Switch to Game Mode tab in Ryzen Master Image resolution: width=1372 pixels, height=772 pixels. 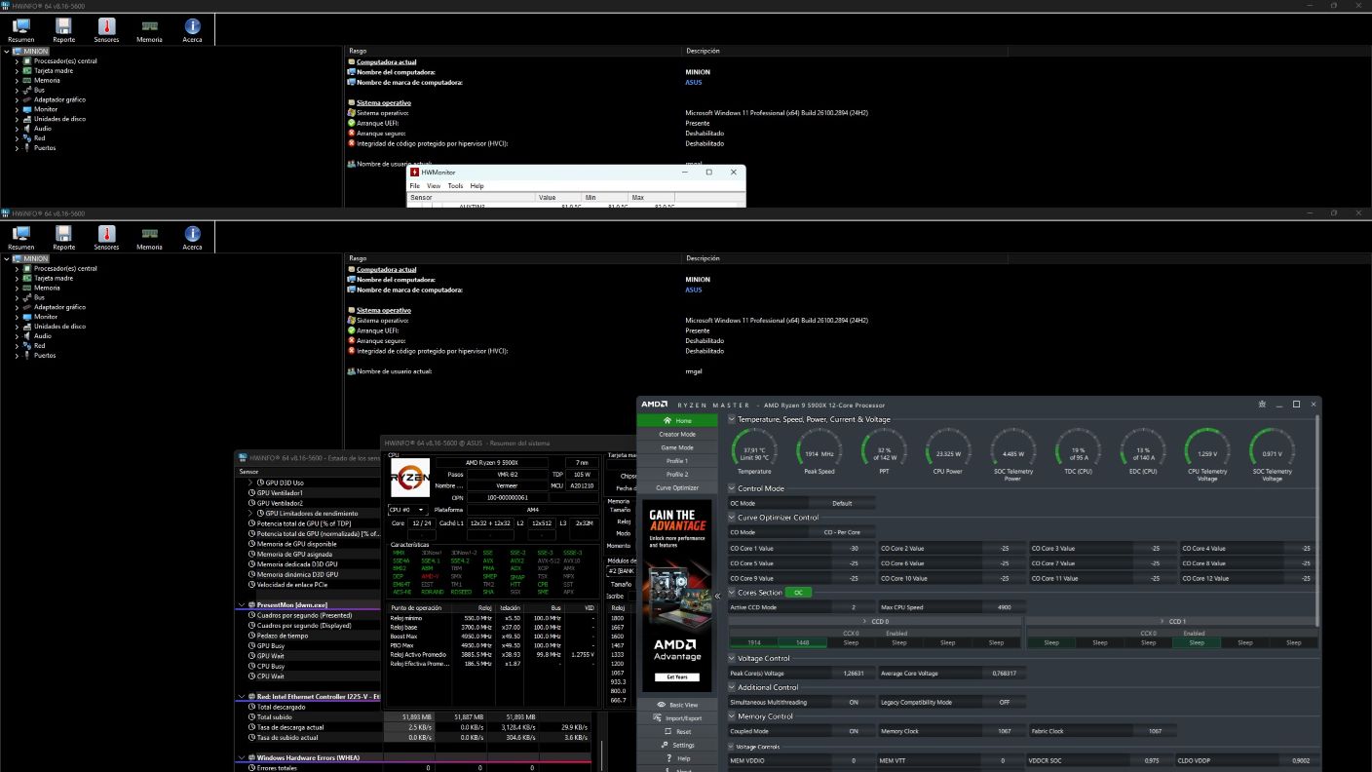pos(676,447)
